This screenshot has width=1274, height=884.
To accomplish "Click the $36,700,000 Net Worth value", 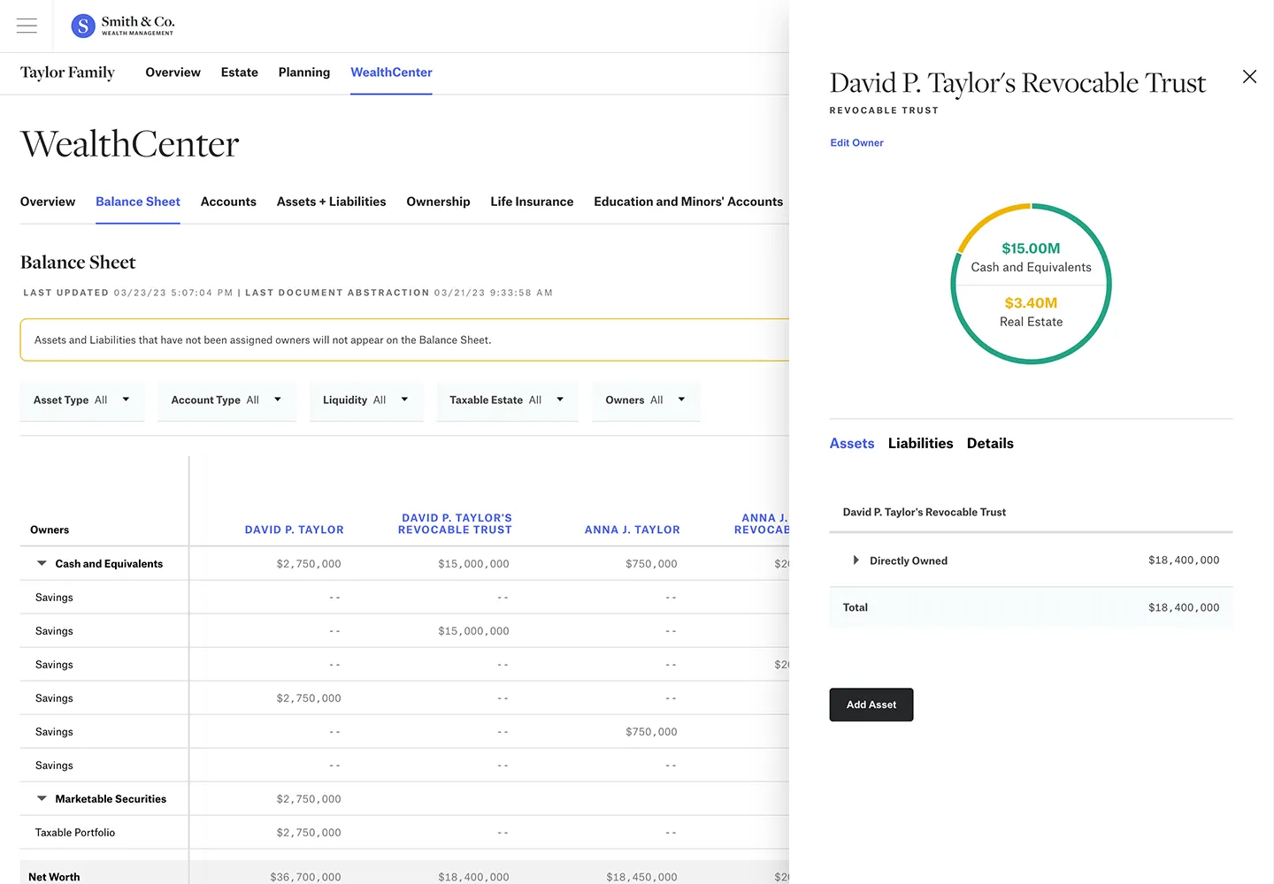I will pos(305,877).
